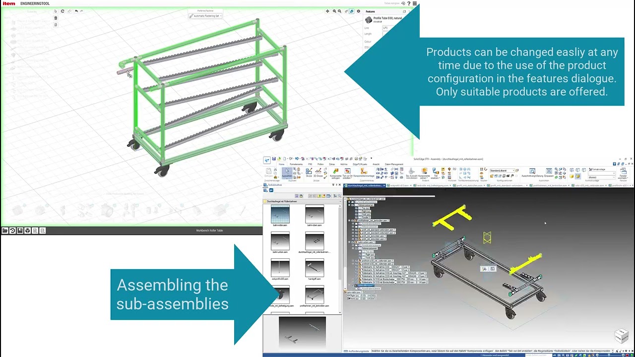Click the Auswählen tool in Solid Edge ribbon

pyautogui.click(x=287, y=173)
